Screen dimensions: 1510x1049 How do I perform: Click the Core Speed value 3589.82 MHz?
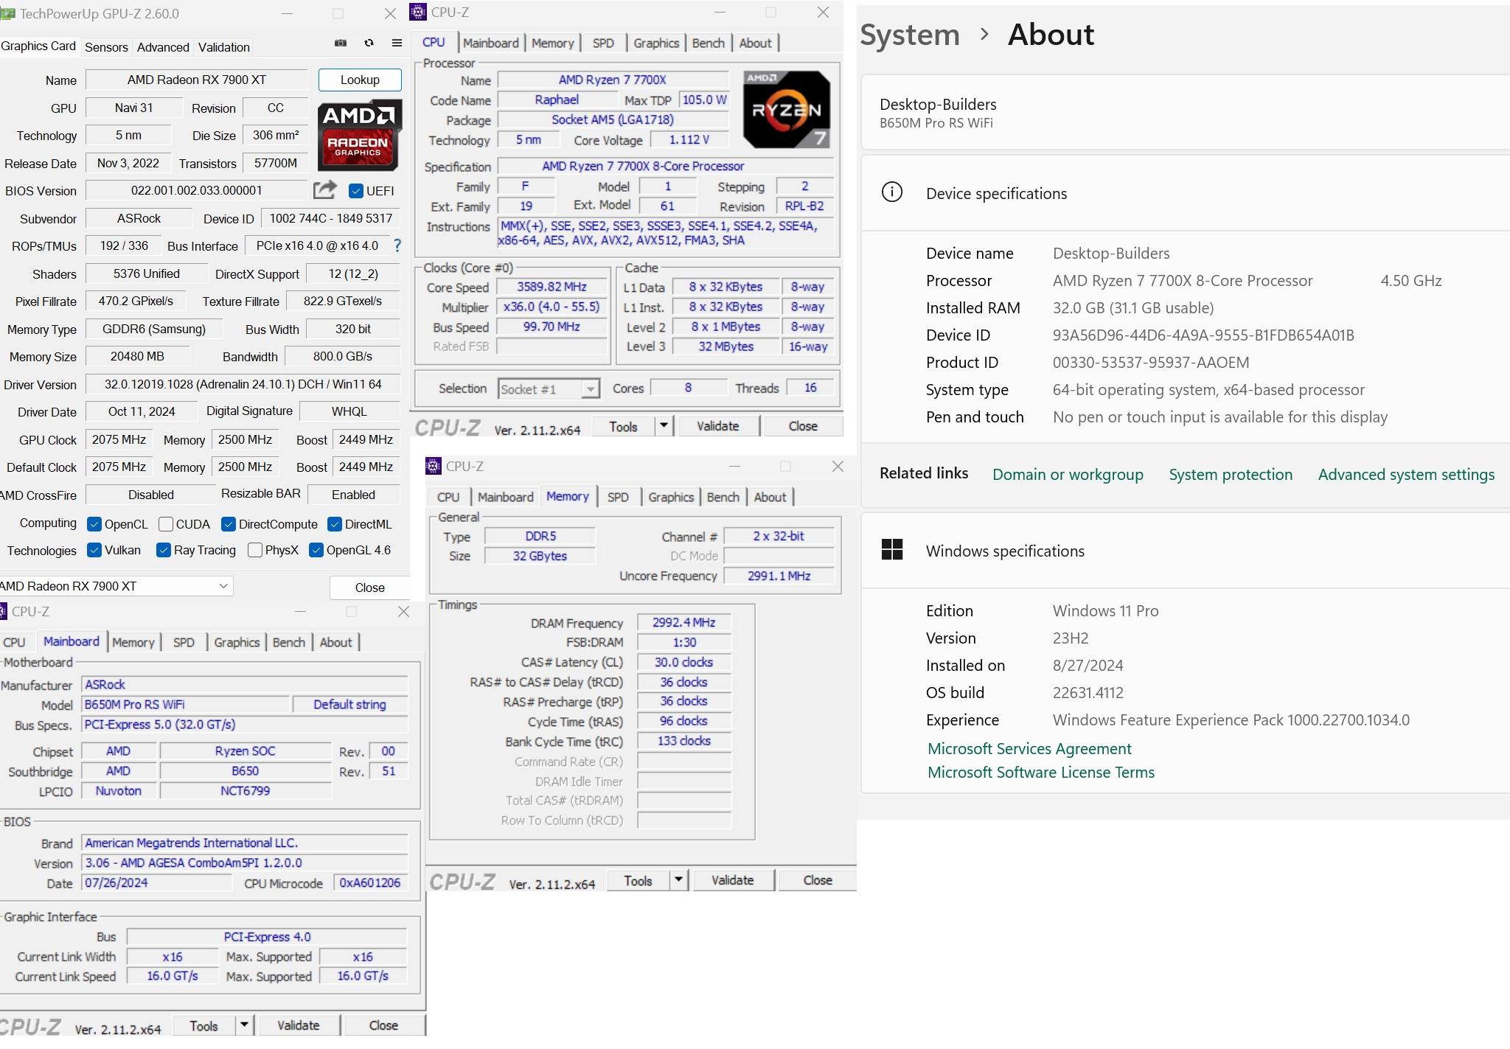[x=552, y=287]
